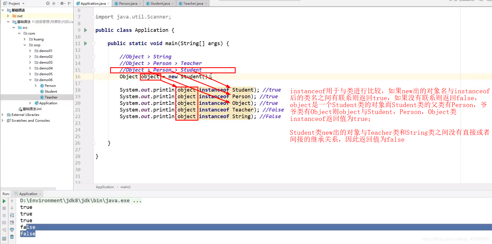Rerun Application in Run panel

click(4, 201)
